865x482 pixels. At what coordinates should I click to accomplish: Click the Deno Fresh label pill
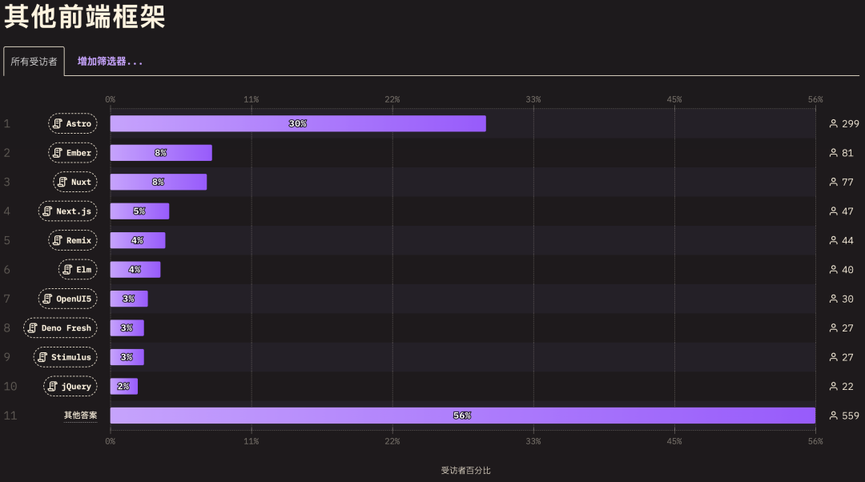(60, 328)
